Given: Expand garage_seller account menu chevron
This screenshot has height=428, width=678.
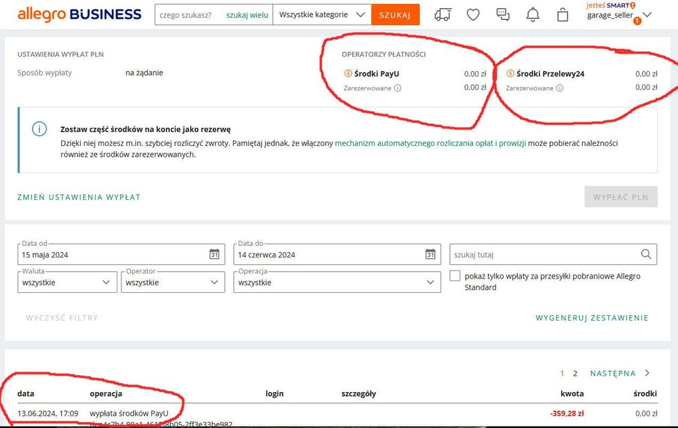Looking at the screenshot, I should pyautogui.click(x=647, y=15).
